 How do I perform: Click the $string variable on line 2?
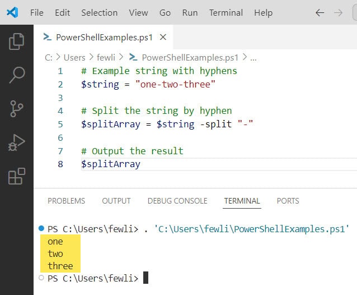[x=100, y=85]
